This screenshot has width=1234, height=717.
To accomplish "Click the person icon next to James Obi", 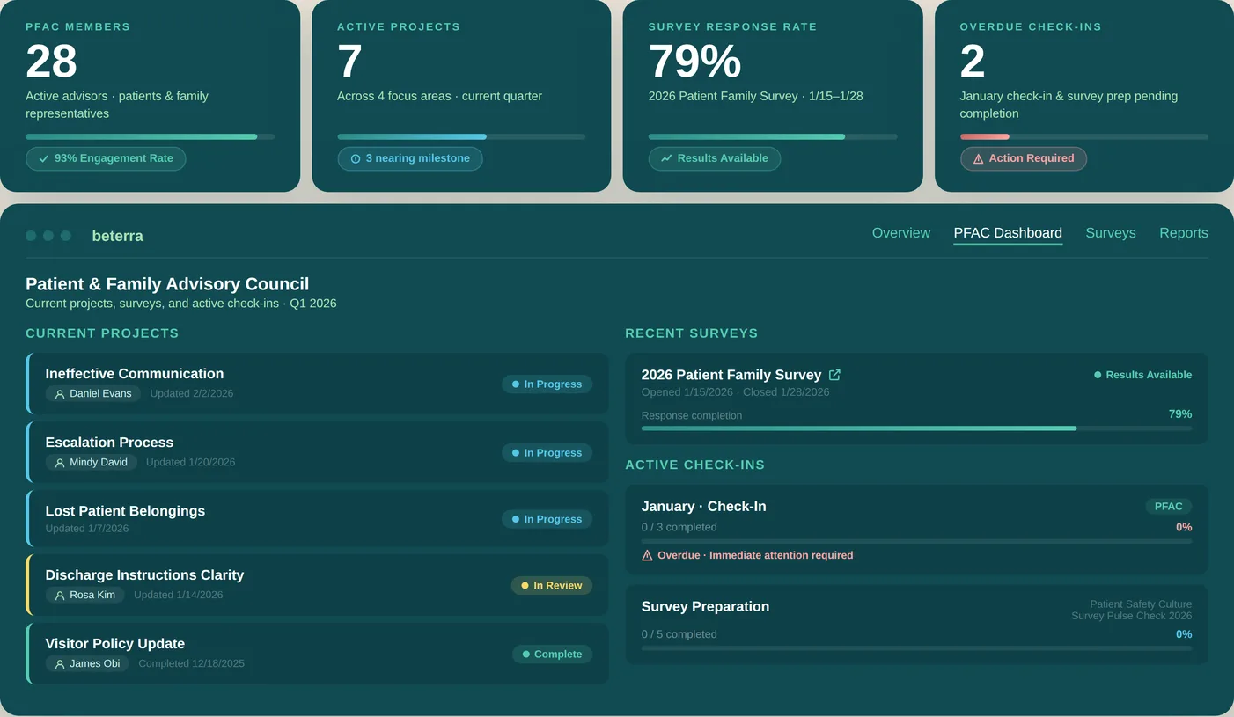I will (59, 663).
